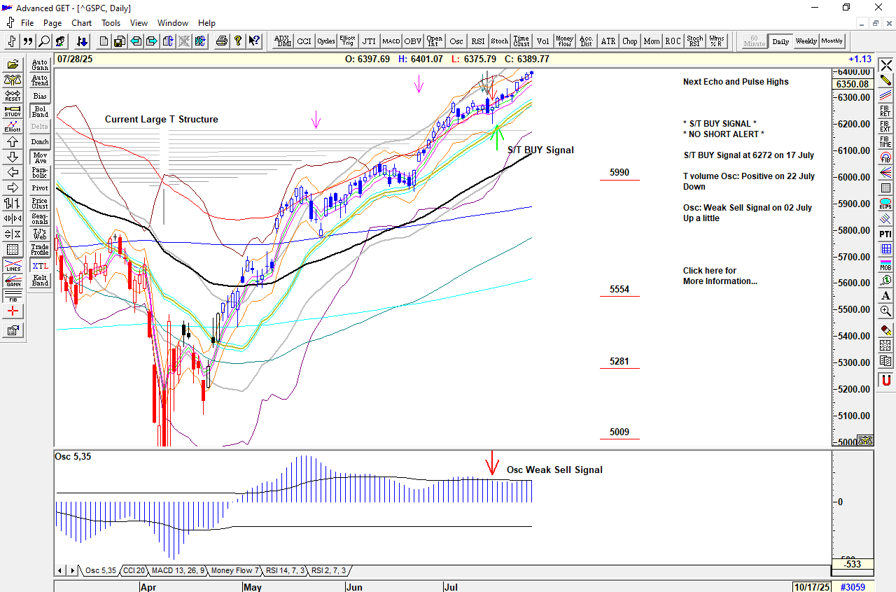Switch to the MACD 13, 26, 9 tab
Screen dimensions: 896x592
click(x=178, y=571)
